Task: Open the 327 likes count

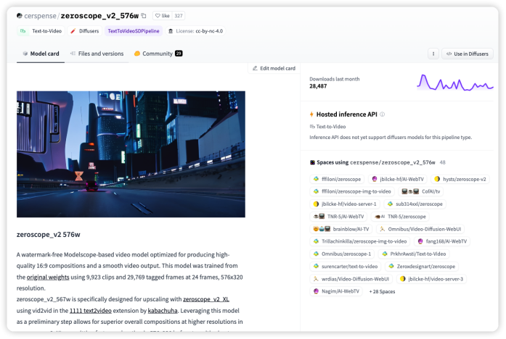Action: (179, 15)
